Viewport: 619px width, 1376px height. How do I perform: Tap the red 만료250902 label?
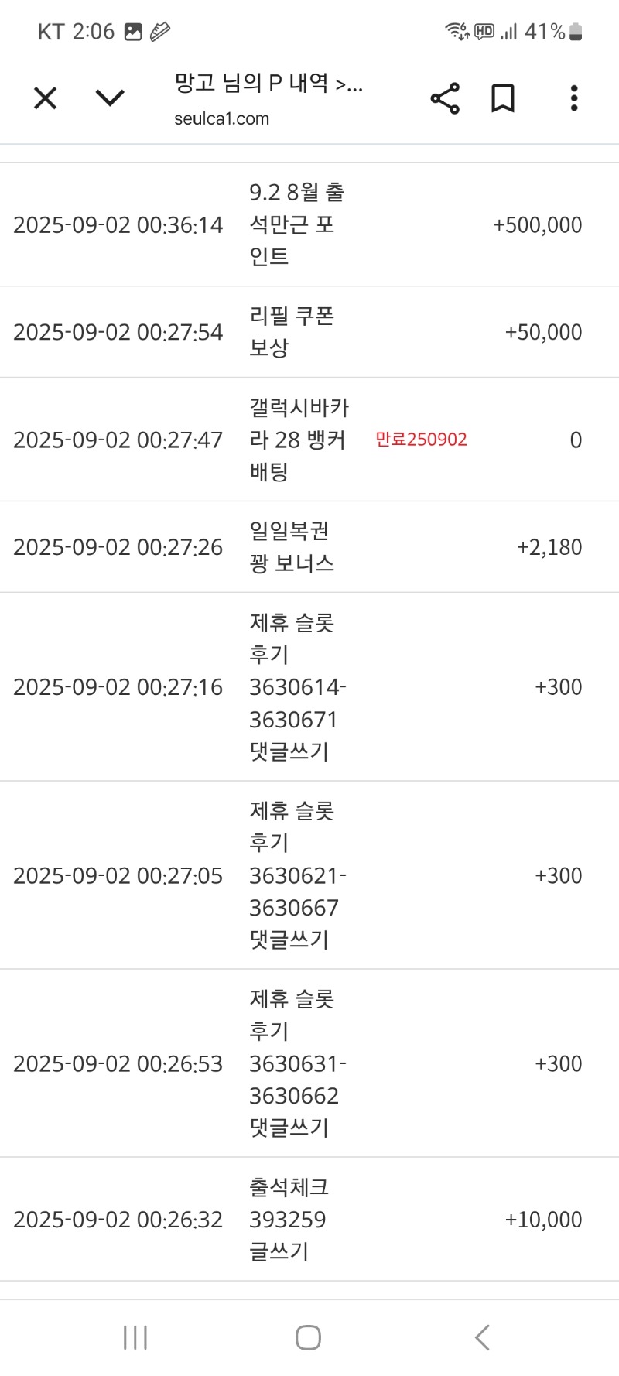click(421, 440)
